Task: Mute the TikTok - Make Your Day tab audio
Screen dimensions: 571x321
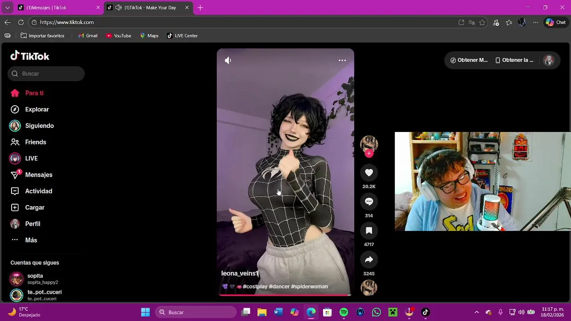Action: click(118, 8)
